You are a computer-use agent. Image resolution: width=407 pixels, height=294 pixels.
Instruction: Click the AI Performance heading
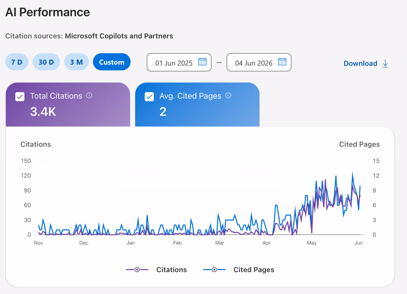pyautogui.click(x=48, y=12)
